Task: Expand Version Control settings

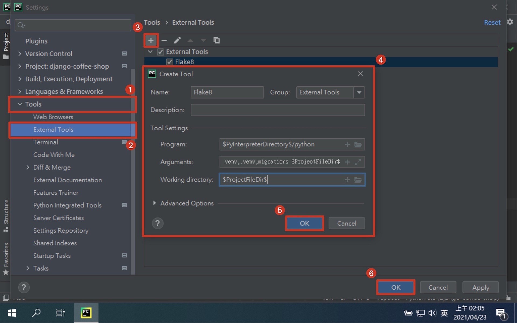Action: click(x=20, y=54)
